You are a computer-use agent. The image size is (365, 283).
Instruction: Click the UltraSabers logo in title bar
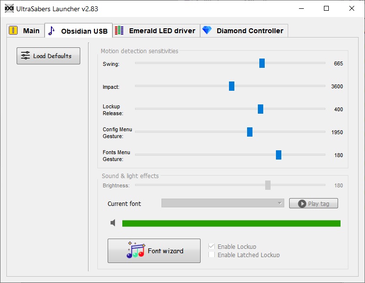pyautogui.click(x=9, y=8)
